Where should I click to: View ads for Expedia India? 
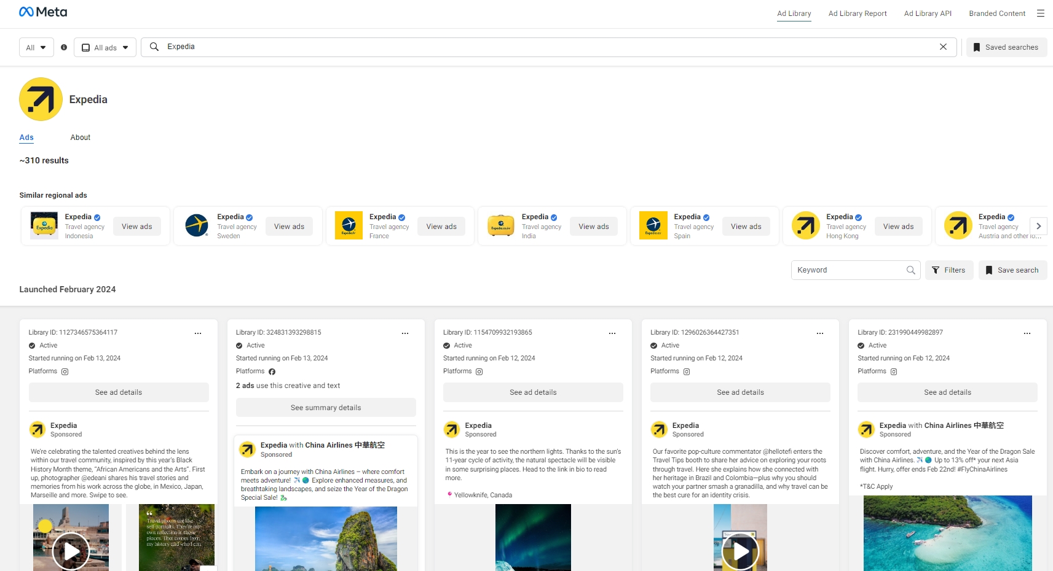pyautogui.click(x=594, y=227)
